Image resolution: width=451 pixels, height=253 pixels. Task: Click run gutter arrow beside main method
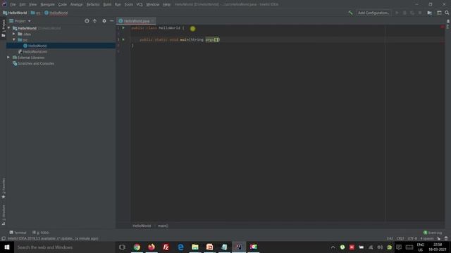coord(123,39)
